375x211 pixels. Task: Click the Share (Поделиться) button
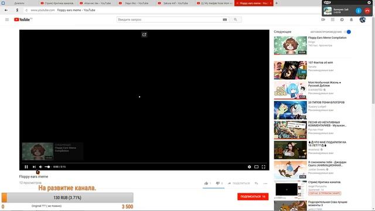pos(238,183)
